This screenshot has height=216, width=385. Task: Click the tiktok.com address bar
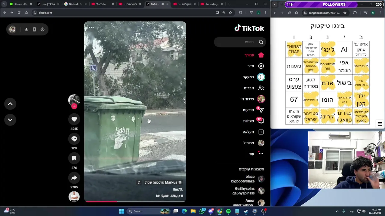(123, 13)
